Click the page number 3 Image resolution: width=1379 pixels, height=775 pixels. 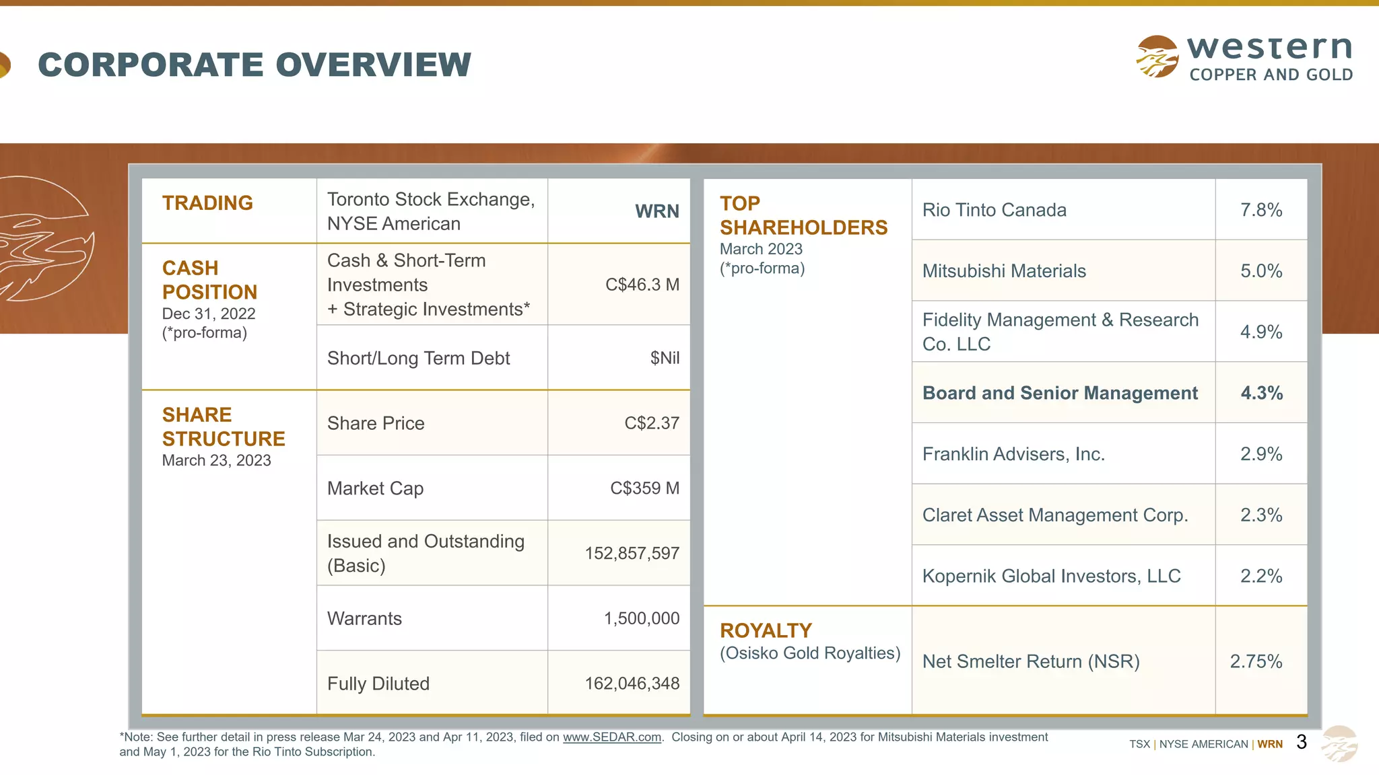pyautogui.click(x=1301, y=742)
